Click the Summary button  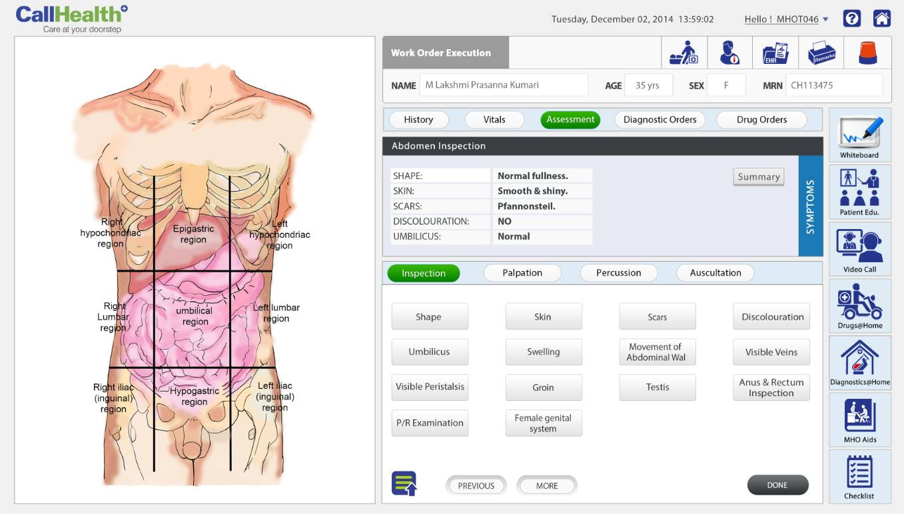[x=759, y=177]
